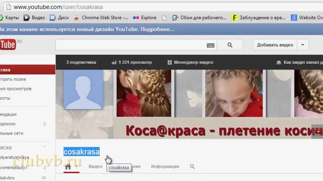The width and height of the screenshot is (323, 181).
Task: Click the highlighted cosakrasa channel title
Action: (82, 152)
